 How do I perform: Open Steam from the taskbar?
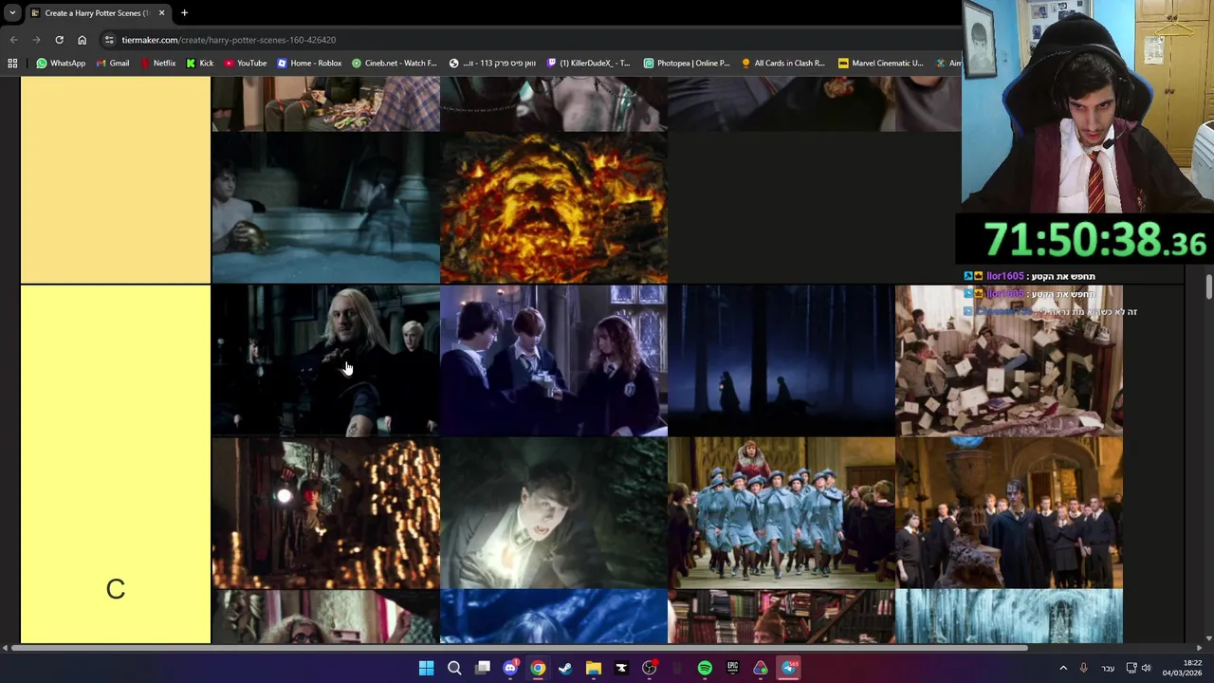coord(565,669)
